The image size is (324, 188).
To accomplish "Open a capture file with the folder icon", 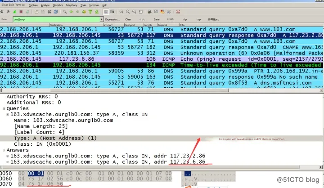I will coord(36,12).
